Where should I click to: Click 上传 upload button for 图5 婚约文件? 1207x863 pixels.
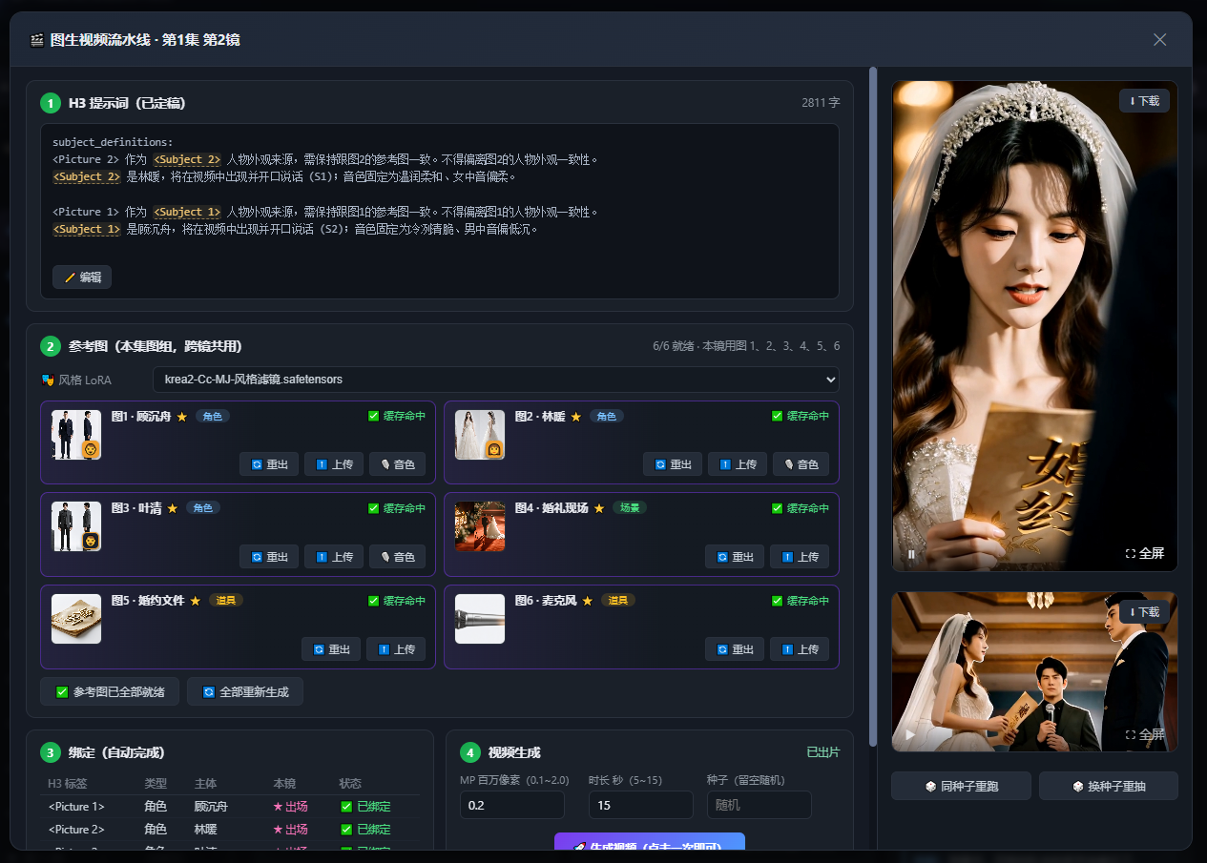coord(396,649)
